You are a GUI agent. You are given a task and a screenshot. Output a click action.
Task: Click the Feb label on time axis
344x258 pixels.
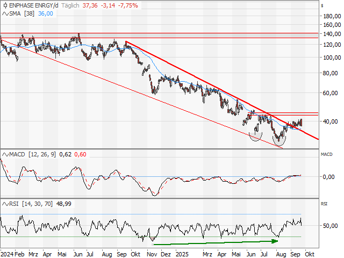pyautogui.click(x=19, y=254)
